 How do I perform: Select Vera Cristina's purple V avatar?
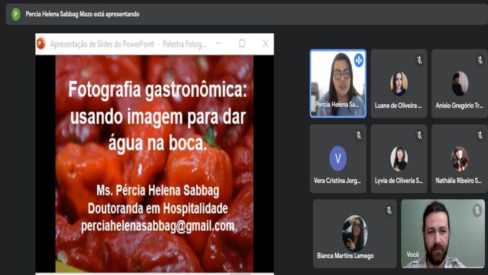(x=338, y=158)
